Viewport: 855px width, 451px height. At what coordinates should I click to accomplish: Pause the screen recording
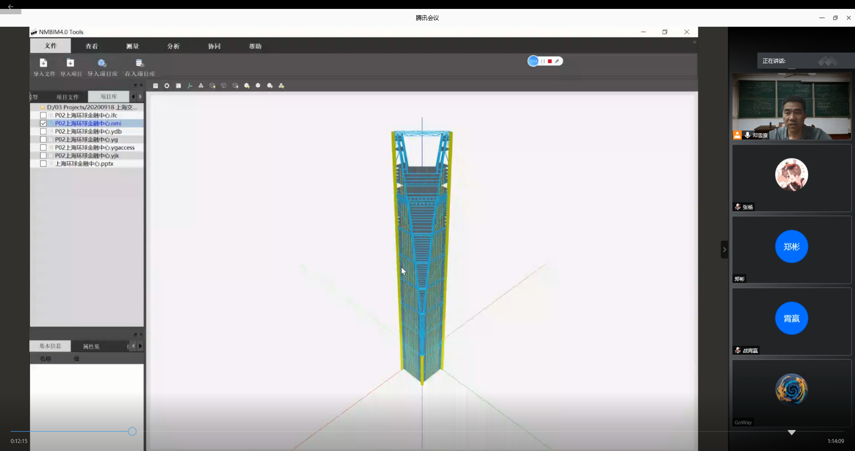pyautogui.click(x=542, y=61)
